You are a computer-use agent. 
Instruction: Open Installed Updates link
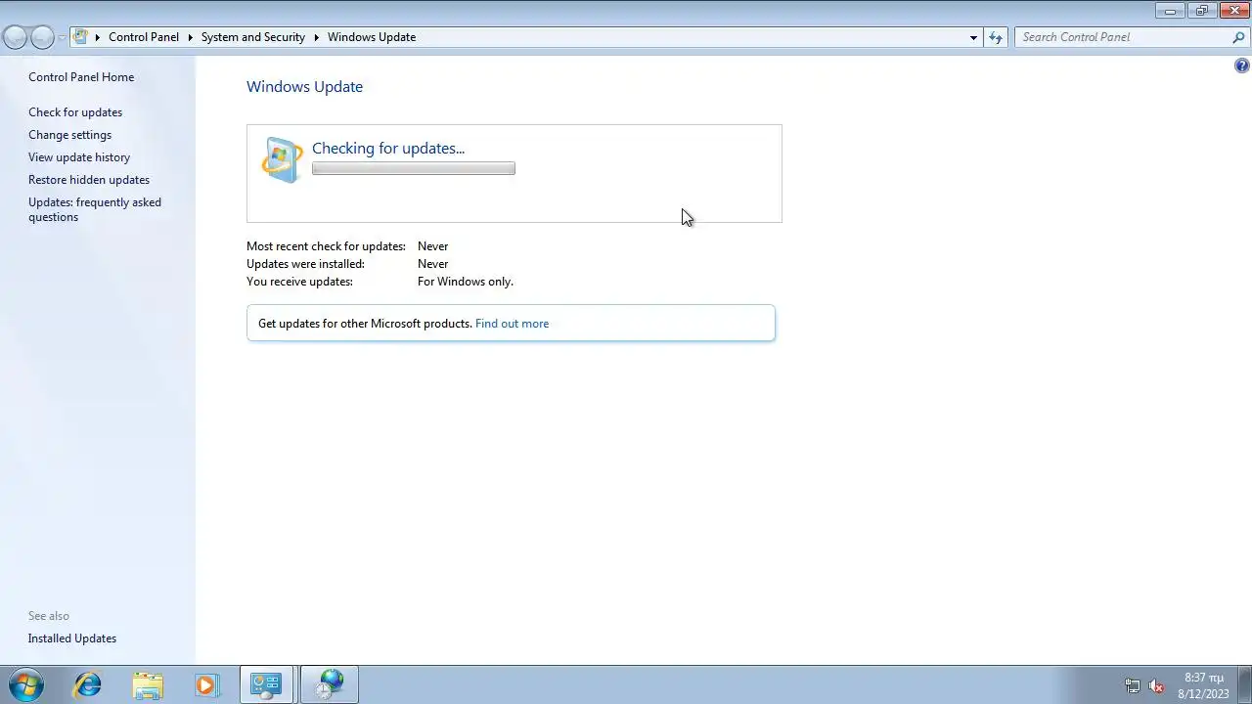(72, 638)
